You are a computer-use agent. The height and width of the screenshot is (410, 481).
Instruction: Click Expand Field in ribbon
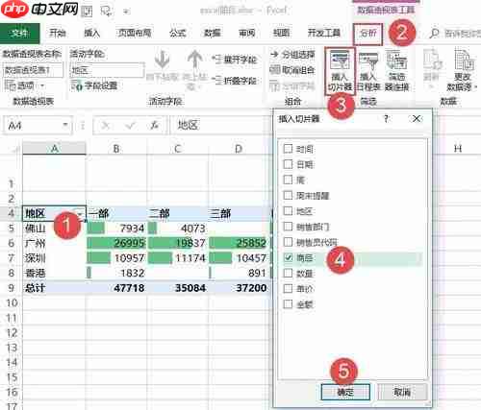pyautogui.click(x=235, y=60)
